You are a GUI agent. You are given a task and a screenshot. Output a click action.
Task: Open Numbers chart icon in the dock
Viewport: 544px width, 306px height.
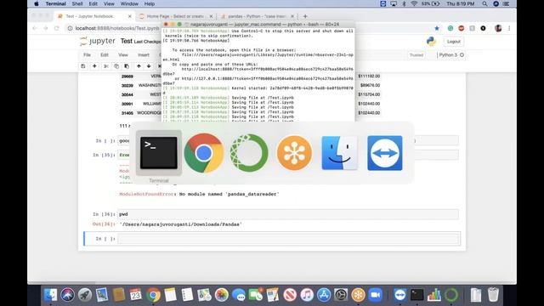pyautogui.click(x=434, y=295)
